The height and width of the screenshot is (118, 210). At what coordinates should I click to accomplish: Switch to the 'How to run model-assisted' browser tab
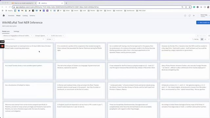[24, 3]
